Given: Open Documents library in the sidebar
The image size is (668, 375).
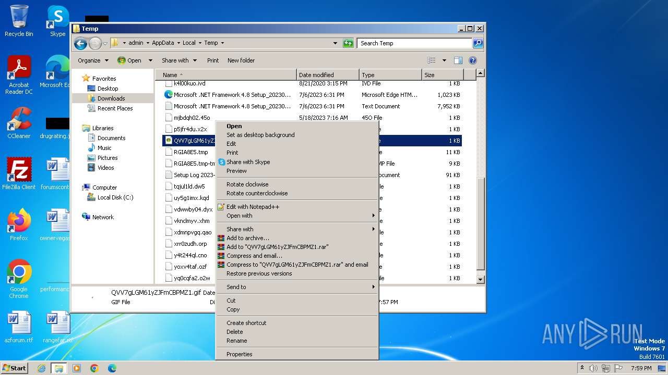Looking at the screenshot, I should click(x=111, y=138).
